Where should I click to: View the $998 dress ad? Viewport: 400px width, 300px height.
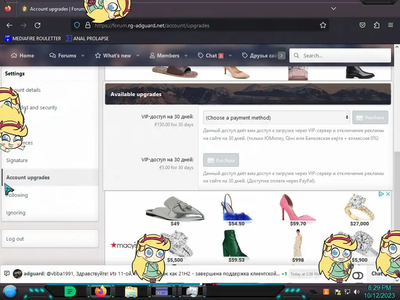298,246
